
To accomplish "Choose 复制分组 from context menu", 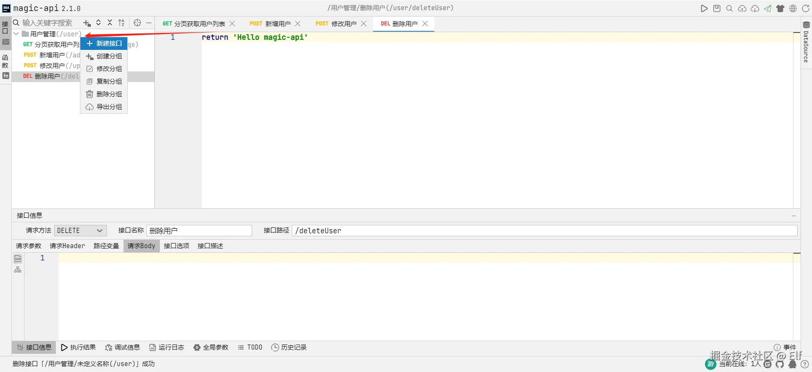I will coord(104,82).
